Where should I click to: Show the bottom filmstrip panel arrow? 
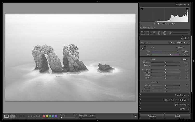[x=97, y=121]
